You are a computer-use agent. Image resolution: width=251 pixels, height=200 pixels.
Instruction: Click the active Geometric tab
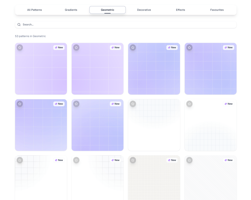pos(107,10)
